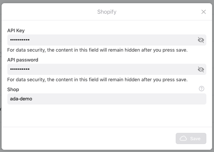Open the Shop field help tooltip
Screen dimensions: 214x152
tap(201, 89)
